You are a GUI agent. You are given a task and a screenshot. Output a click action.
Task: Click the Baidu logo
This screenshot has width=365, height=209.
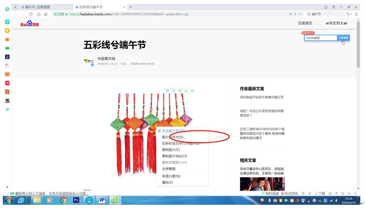pos(30,23)
